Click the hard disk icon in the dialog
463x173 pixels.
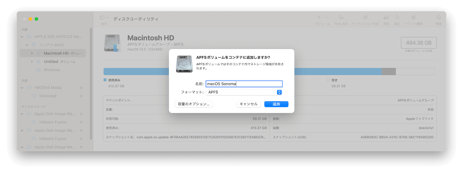[184, 64]
